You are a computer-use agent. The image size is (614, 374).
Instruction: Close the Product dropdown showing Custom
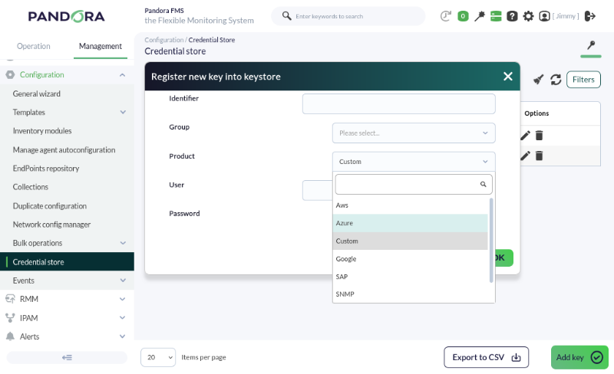[414, 162]
